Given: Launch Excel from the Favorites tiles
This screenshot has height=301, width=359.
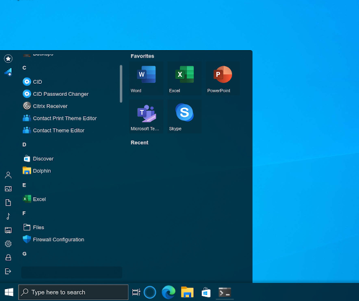Looking at the screenshot, I should [185, 78].
